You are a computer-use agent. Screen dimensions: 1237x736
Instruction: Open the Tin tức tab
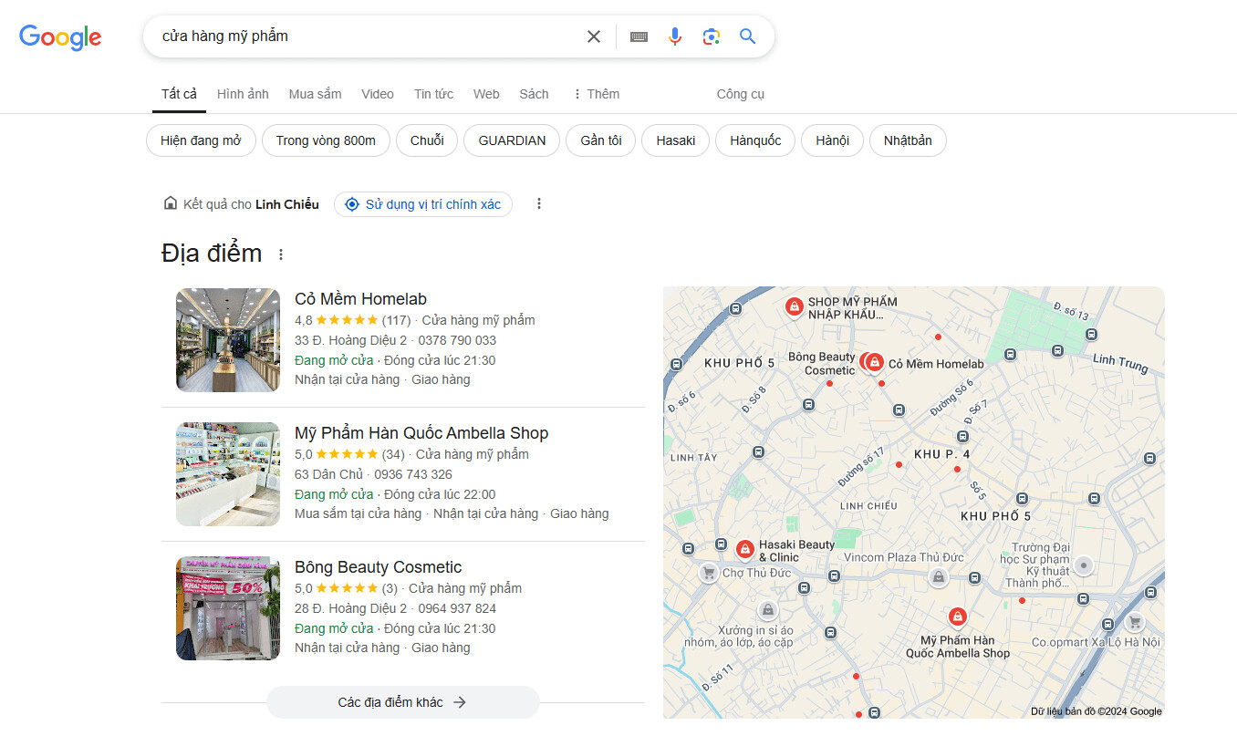(x=433, y=94)
